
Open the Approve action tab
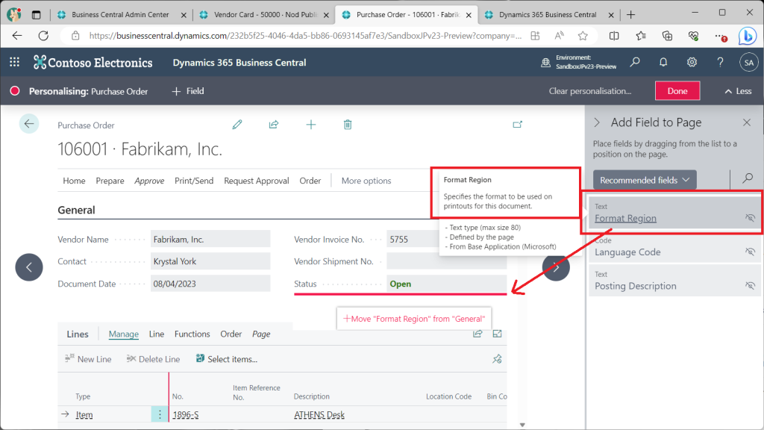tap(149, 181)
